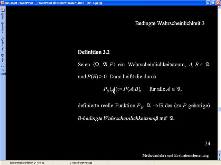Click the slide number 24
The width and height of the screenshot is (221, 165).
click(x=207, y=143)
